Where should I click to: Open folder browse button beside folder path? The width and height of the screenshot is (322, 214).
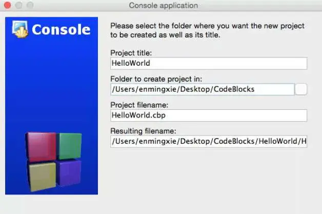[x=301, y=89]
